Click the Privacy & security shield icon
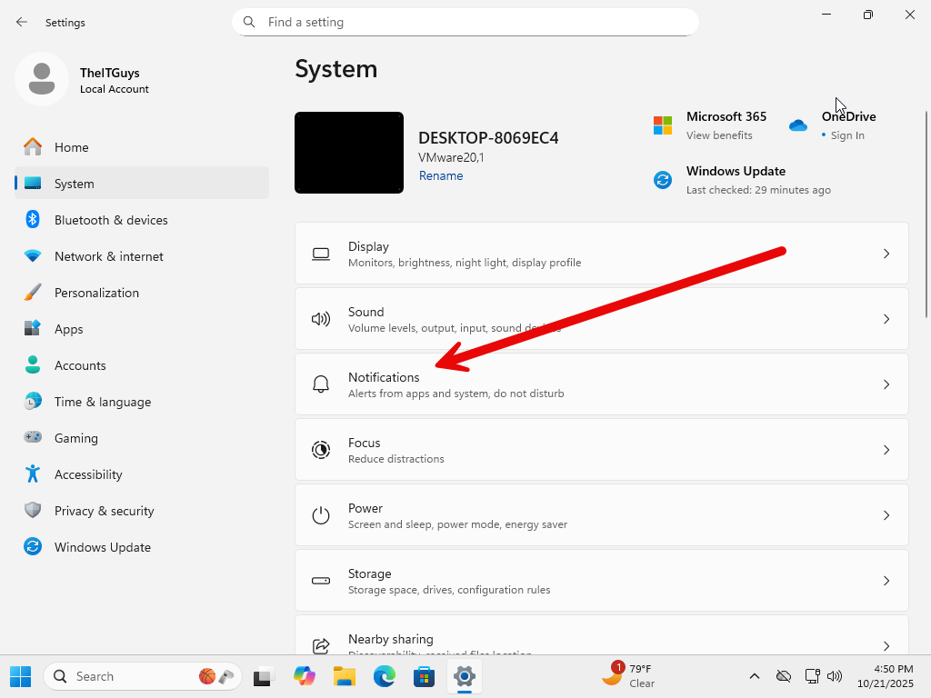931x698 pixels. pyautogui.click(x=33, y=511)
